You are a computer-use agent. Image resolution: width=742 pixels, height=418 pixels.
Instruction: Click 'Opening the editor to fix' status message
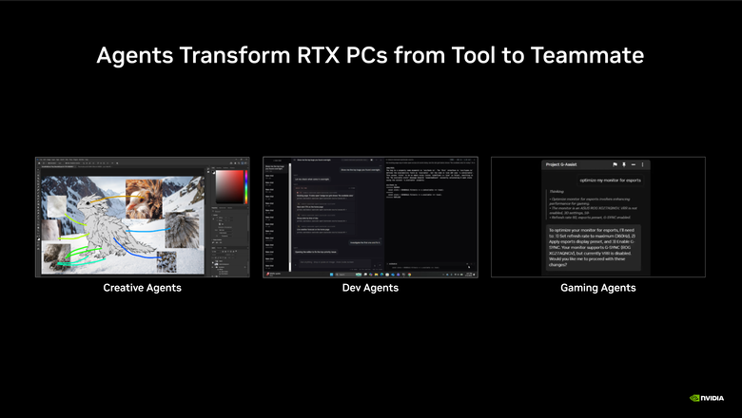point(316,252)
